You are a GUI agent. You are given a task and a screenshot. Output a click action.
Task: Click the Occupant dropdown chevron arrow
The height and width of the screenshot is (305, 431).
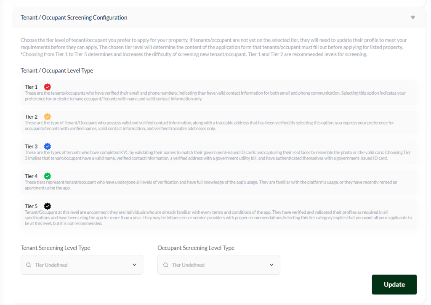click(271, 265)
